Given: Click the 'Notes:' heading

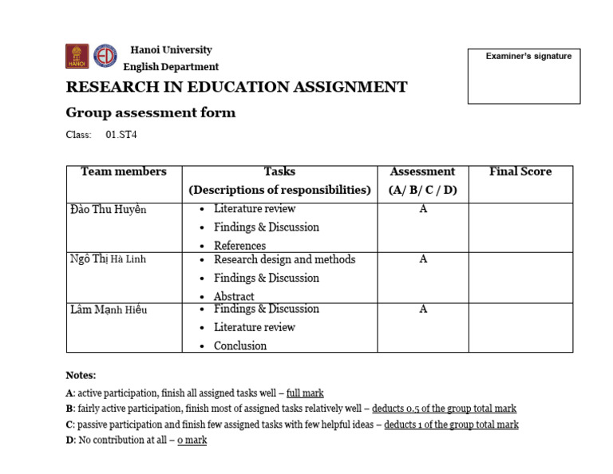Looking at the screenshot, I should pos(81,376).
